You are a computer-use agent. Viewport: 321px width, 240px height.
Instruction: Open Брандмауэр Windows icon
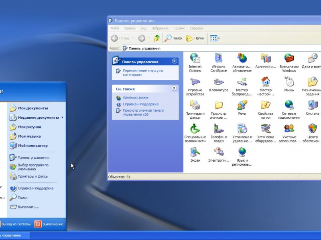pyautogui.click(x=289, y=63)
